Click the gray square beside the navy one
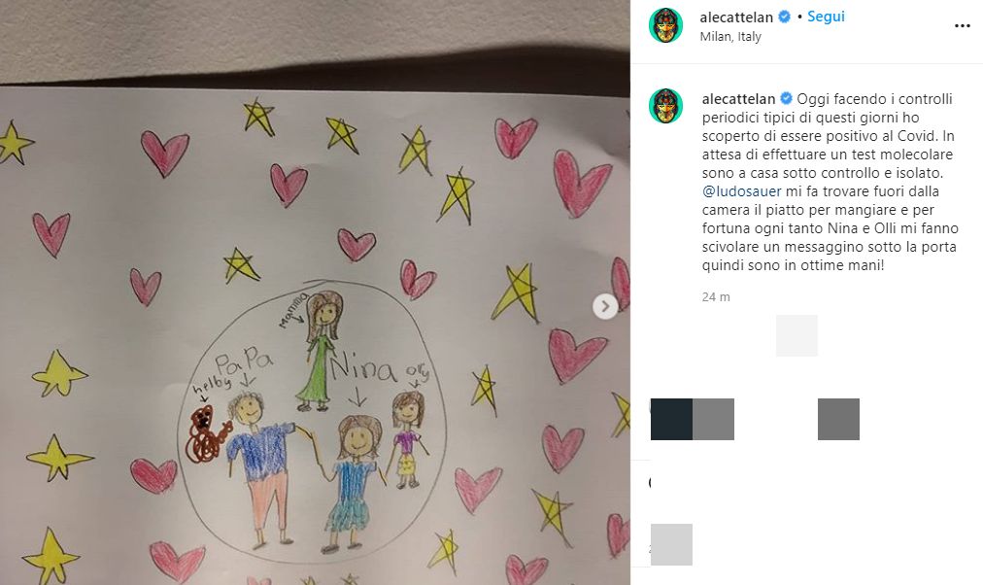The width and height of the screenshot is (983, 585). 713,420
